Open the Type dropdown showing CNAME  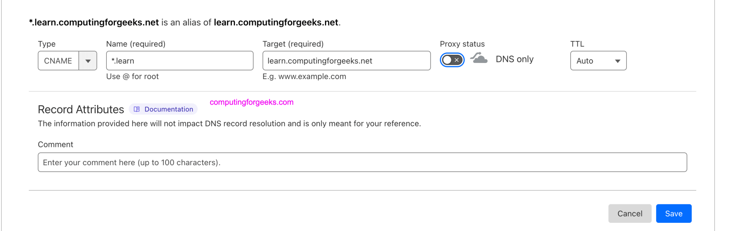click(x=67, y=61)
